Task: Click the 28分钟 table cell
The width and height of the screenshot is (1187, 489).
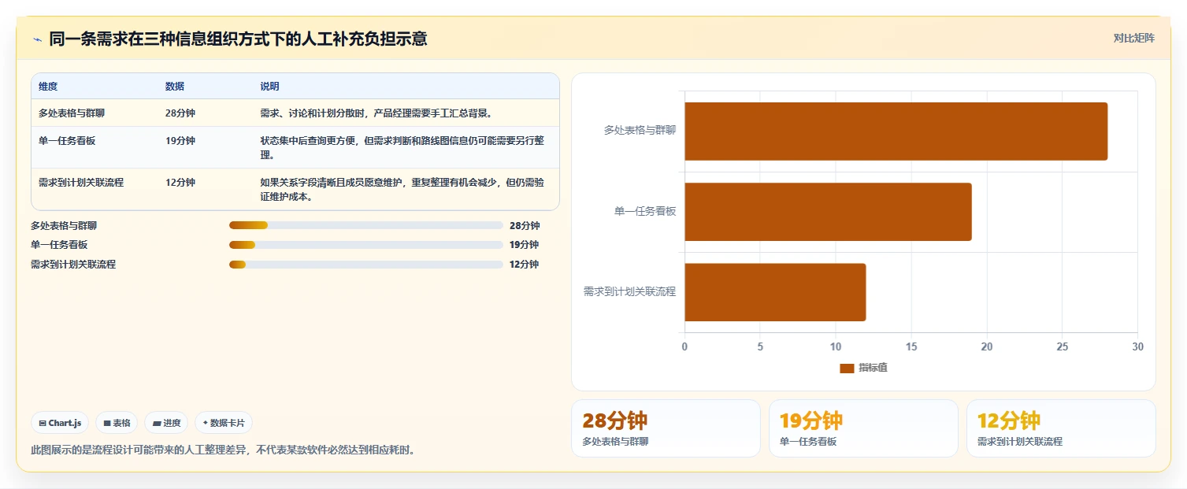Action: [x=180, y=113]
